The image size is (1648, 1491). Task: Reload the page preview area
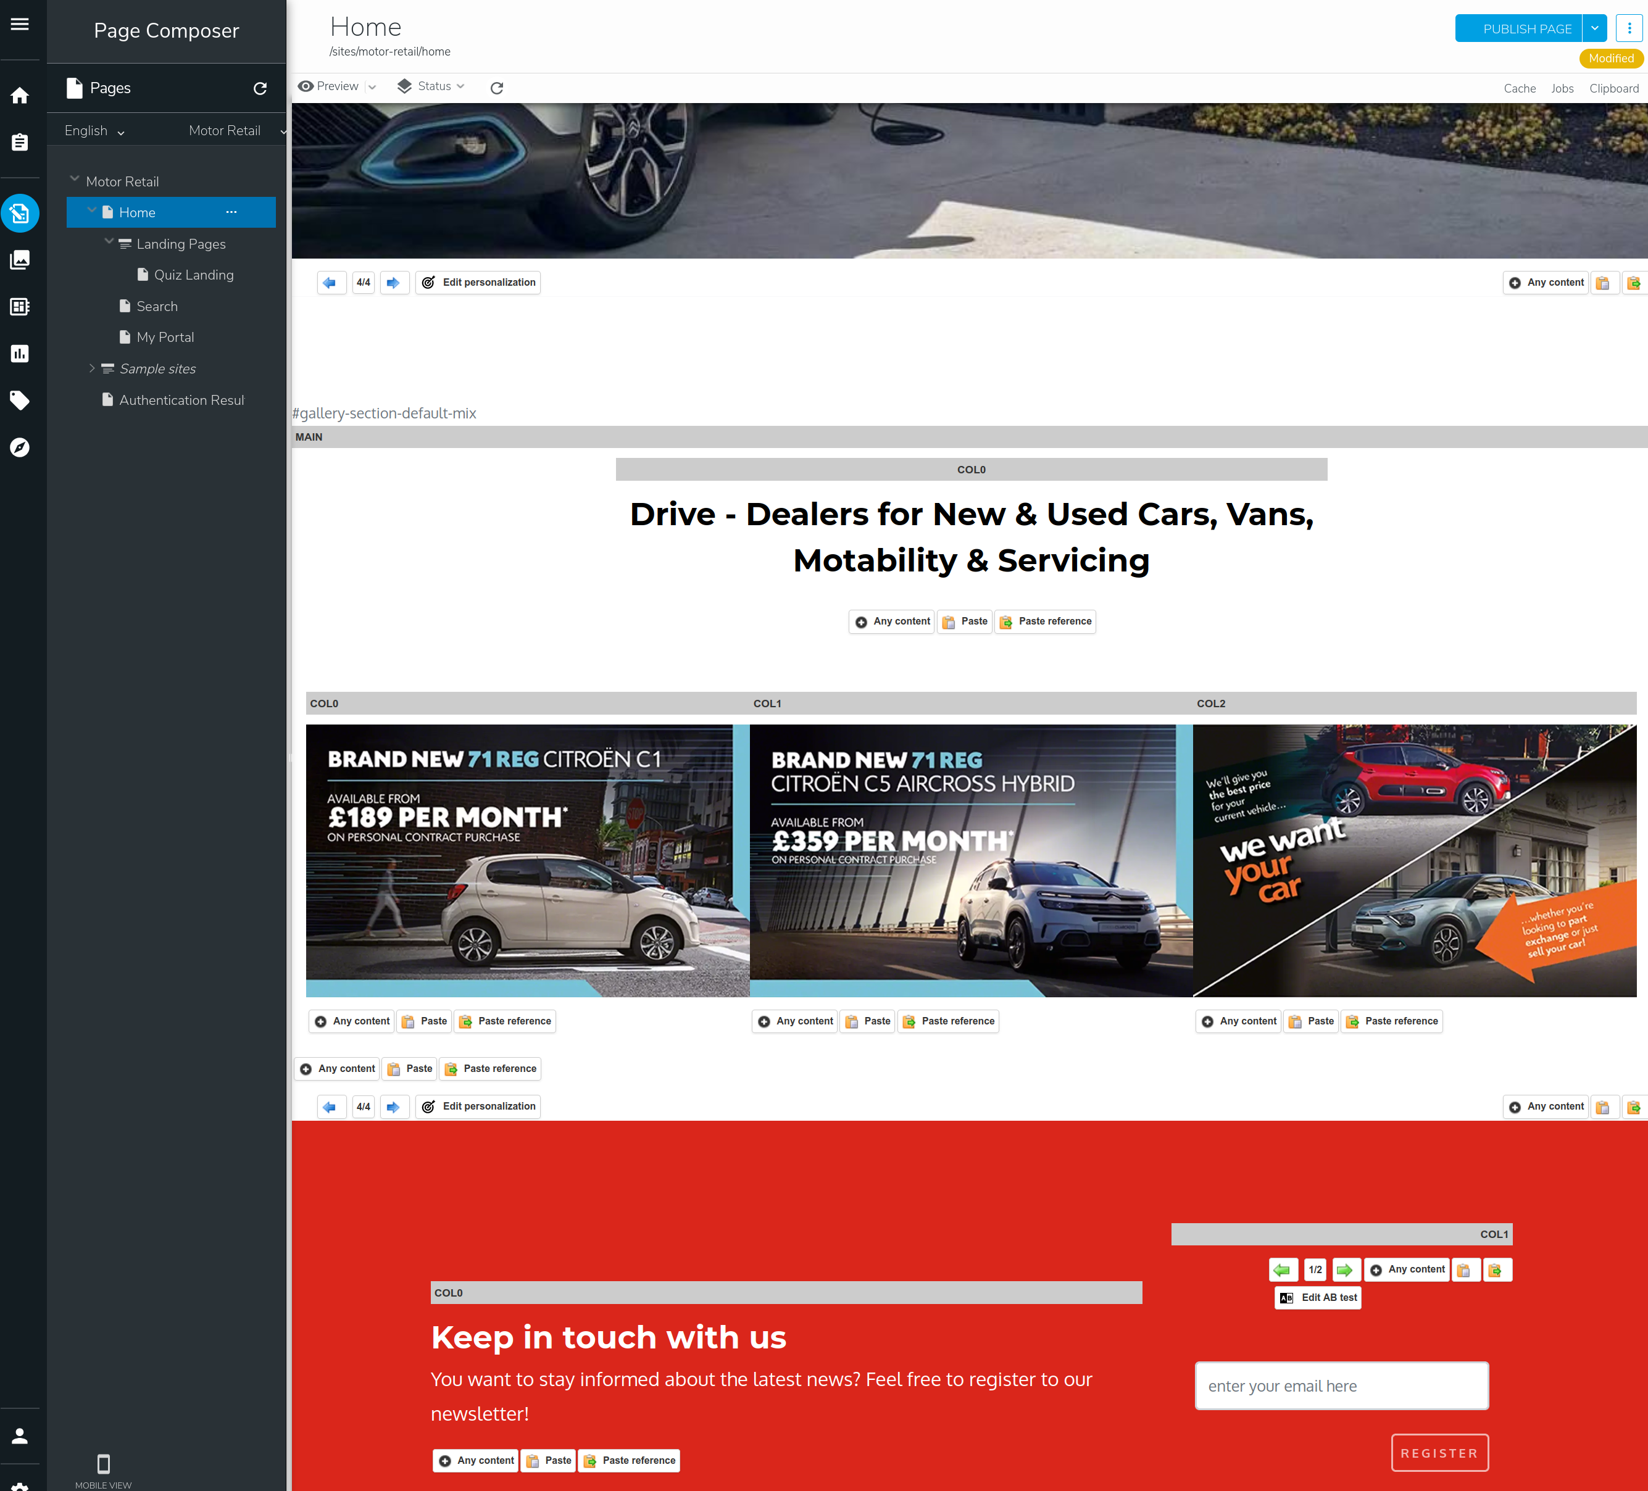[x=496, y=88]
